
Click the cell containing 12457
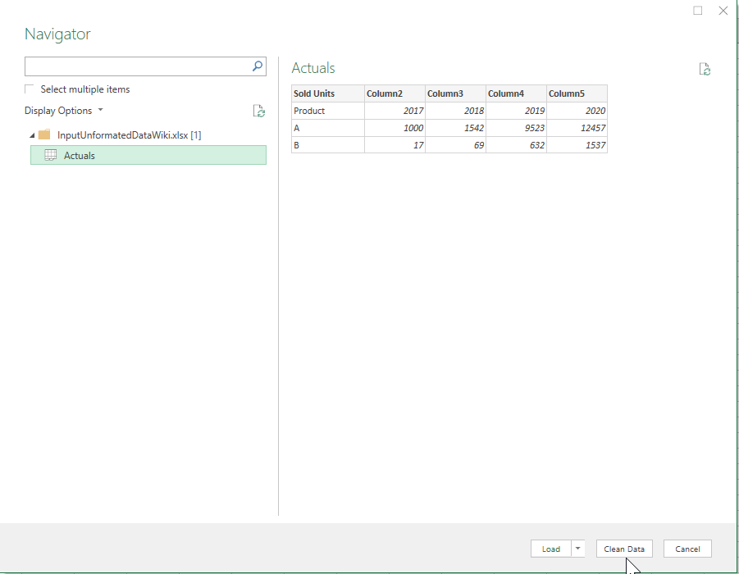pos(577,128)
